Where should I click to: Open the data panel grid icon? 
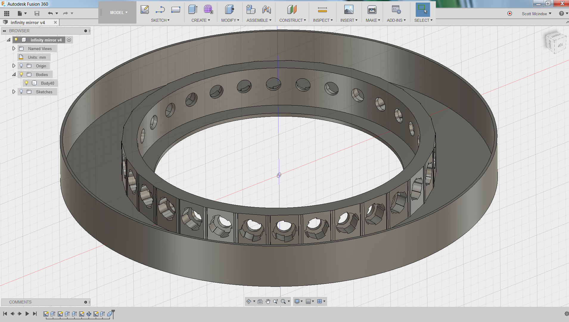(7, 13)
